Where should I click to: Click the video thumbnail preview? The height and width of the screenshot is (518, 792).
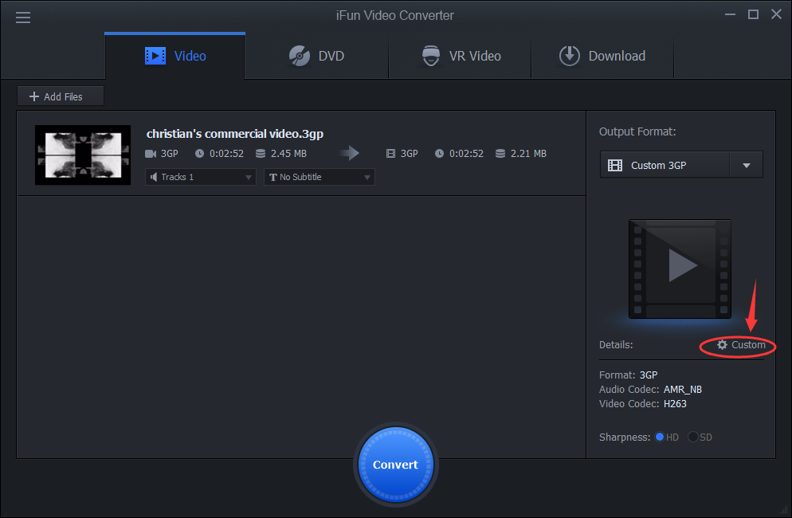[x=83, y=155]
